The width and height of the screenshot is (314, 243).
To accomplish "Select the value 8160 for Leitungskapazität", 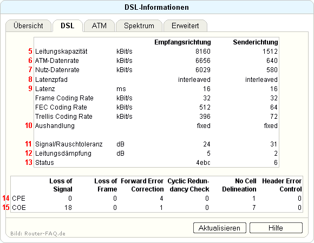I will 203,52.
